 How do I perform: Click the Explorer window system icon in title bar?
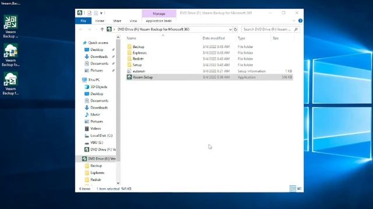click(x=80, y=13)
